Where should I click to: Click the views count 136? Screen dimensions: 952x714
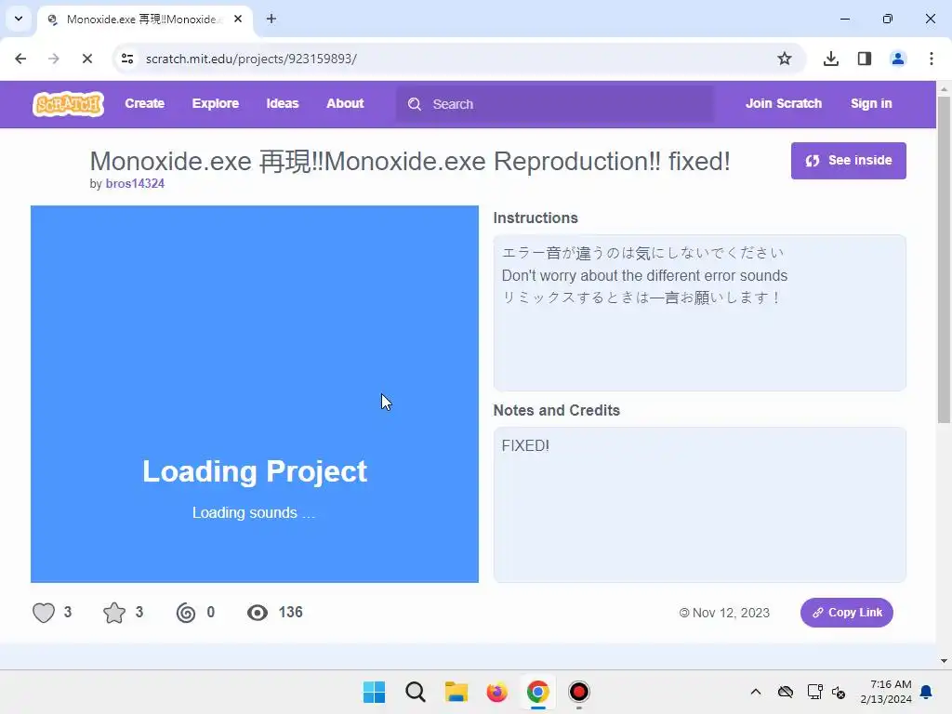pyautogui.click(x=290, y=612)
